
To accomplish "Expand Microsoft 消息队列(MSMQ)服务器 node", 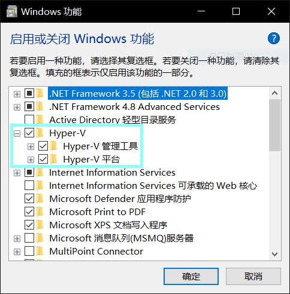I will point(17,238).
